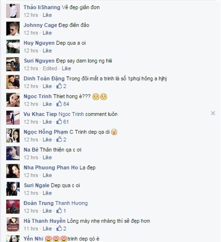Image resolution: width=221 pixels, height=242 pixels.
Task: Hide Vu Khac Tiep comment with X
Action: pyautogui.click(x=213, y=113)
